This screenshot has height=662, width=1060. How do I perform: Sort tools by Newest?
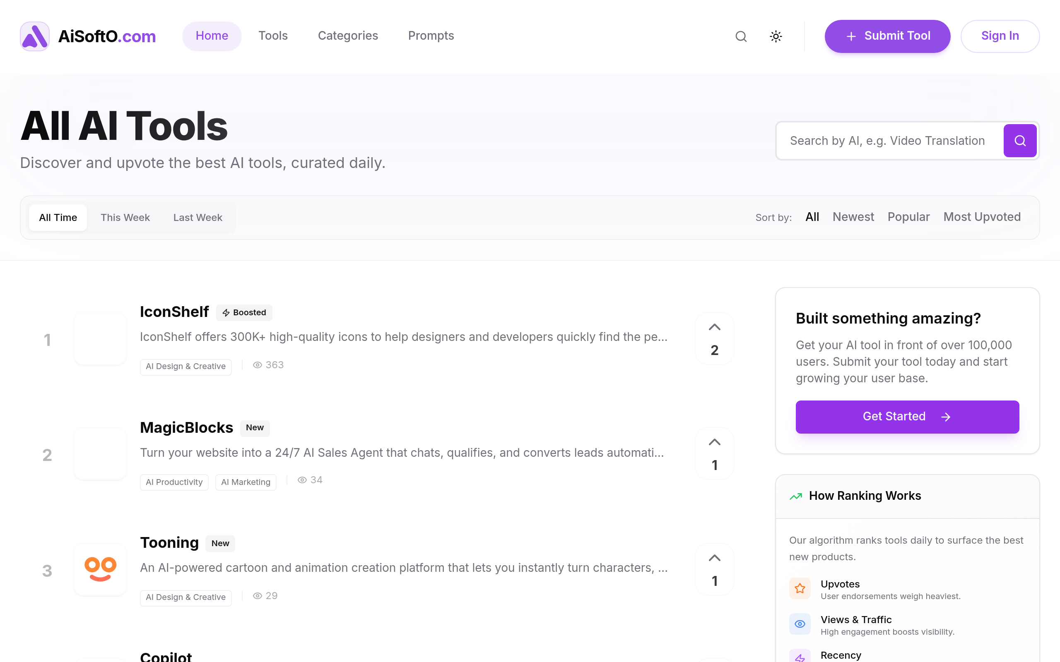tap(853, 217)
